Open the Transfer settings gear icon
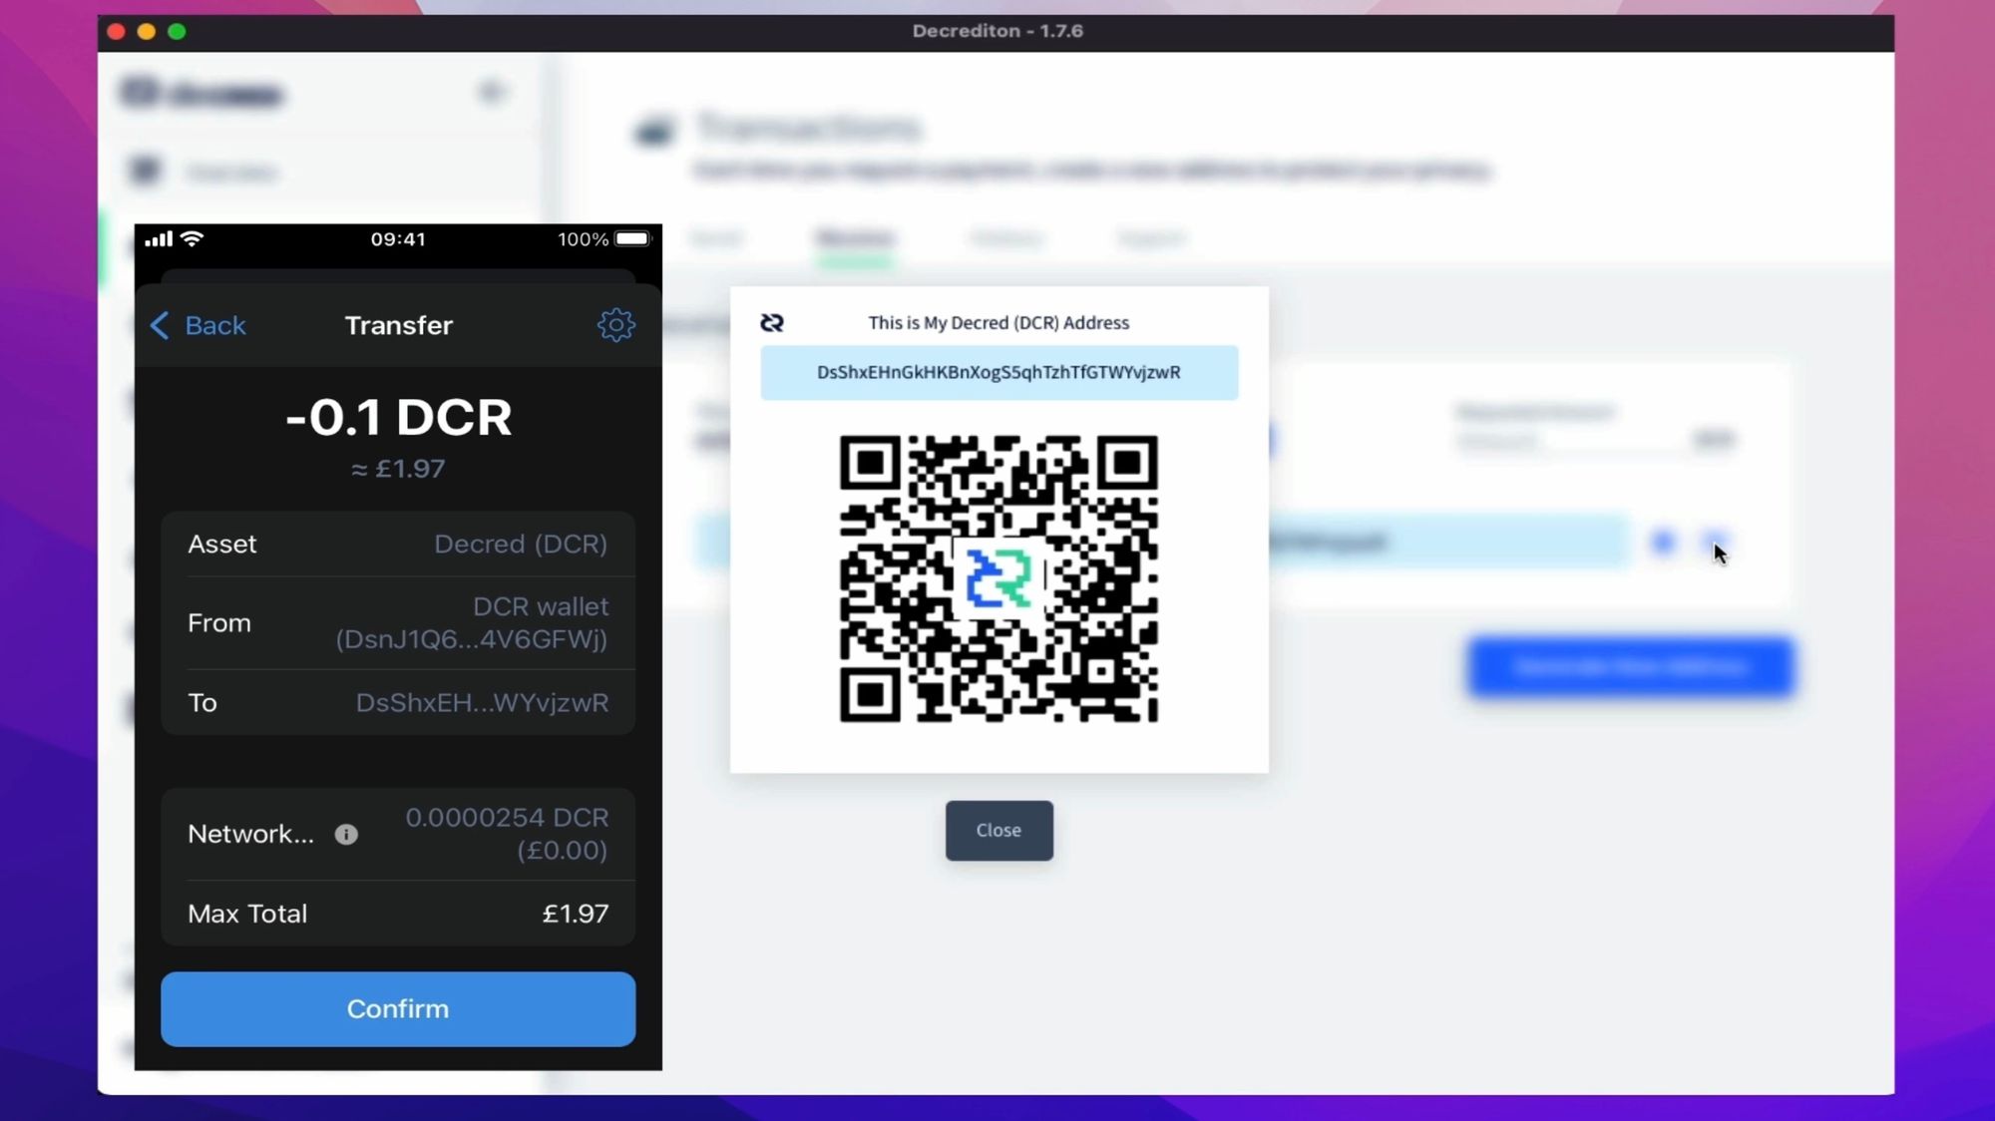This screenshot has width=1995, height=1121. click(615, 325)
